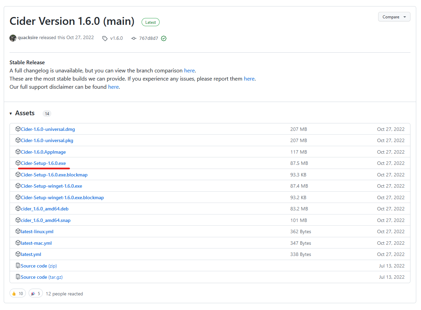Click package icon for latest-linux.yml
The height and width of the screenshot is (310, 421).
(x=18, y=231)
